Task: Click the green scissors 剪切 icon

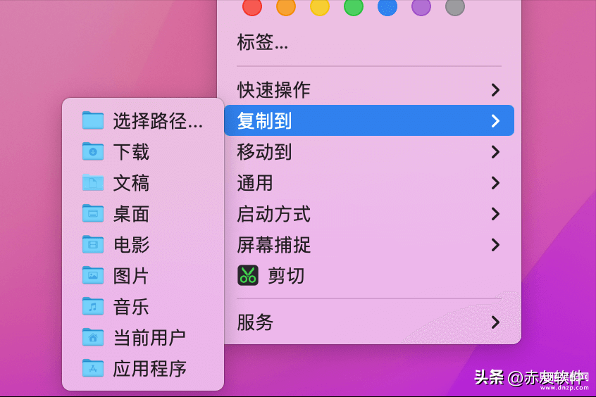Action: point(248,275)
